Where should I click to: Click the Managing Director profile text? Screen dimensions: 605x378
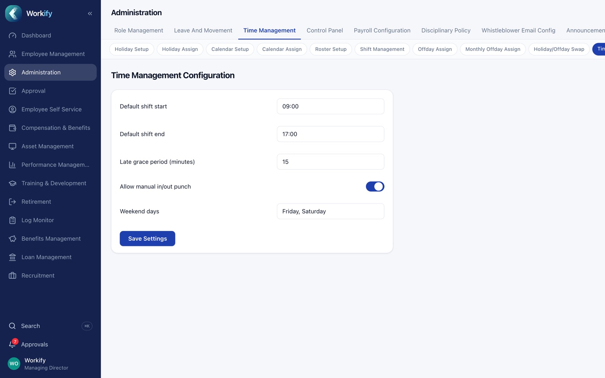(46, 368)
